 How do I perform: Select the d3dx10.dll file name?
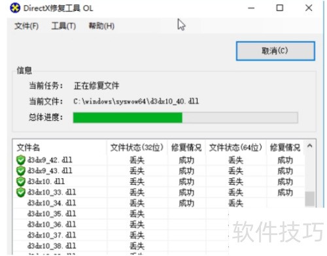[46, 182]
